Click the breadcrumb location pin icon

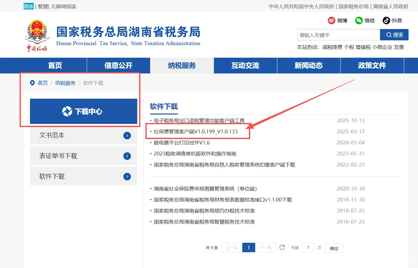(32, 83)
